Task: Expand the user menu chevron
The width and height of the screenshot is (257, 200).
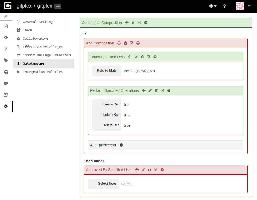Action: [x=249, y=6]
